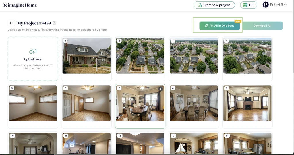The height and width of the screenshot is (155, 294).
Task: Click the Upload more drop area
Action: point(33,59)
